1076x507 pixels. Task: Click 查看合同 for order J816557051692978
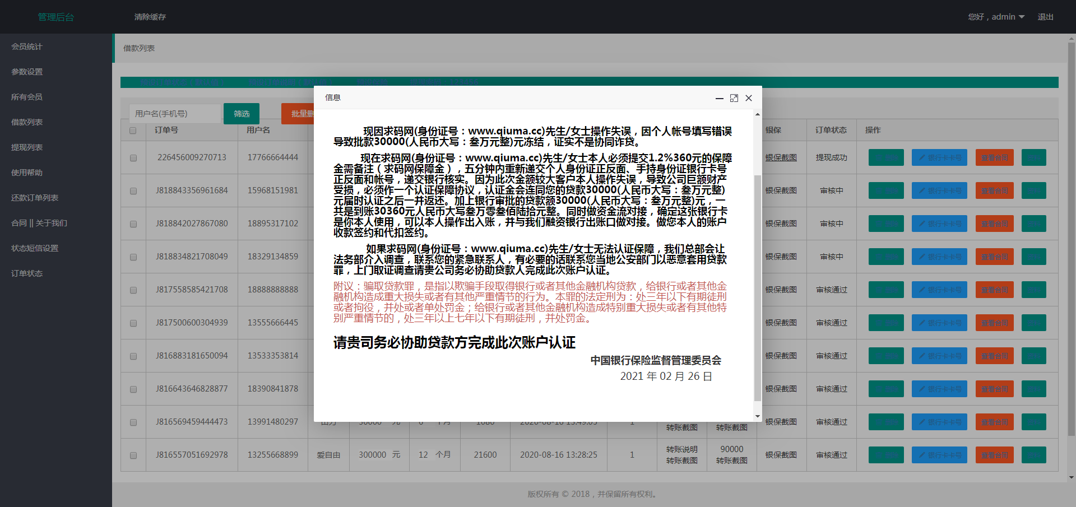click(x=995, y=455)
